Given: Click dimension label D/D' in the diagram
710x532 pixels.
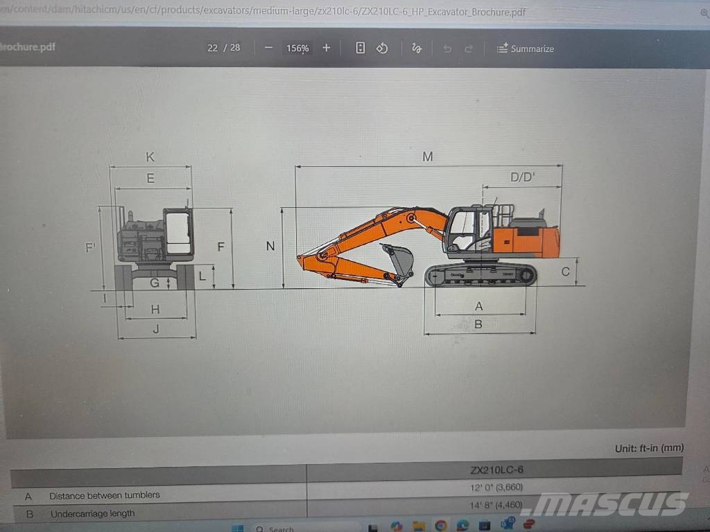Looking at the screenshot, I should pyautogui.click(x=523, y=177).
